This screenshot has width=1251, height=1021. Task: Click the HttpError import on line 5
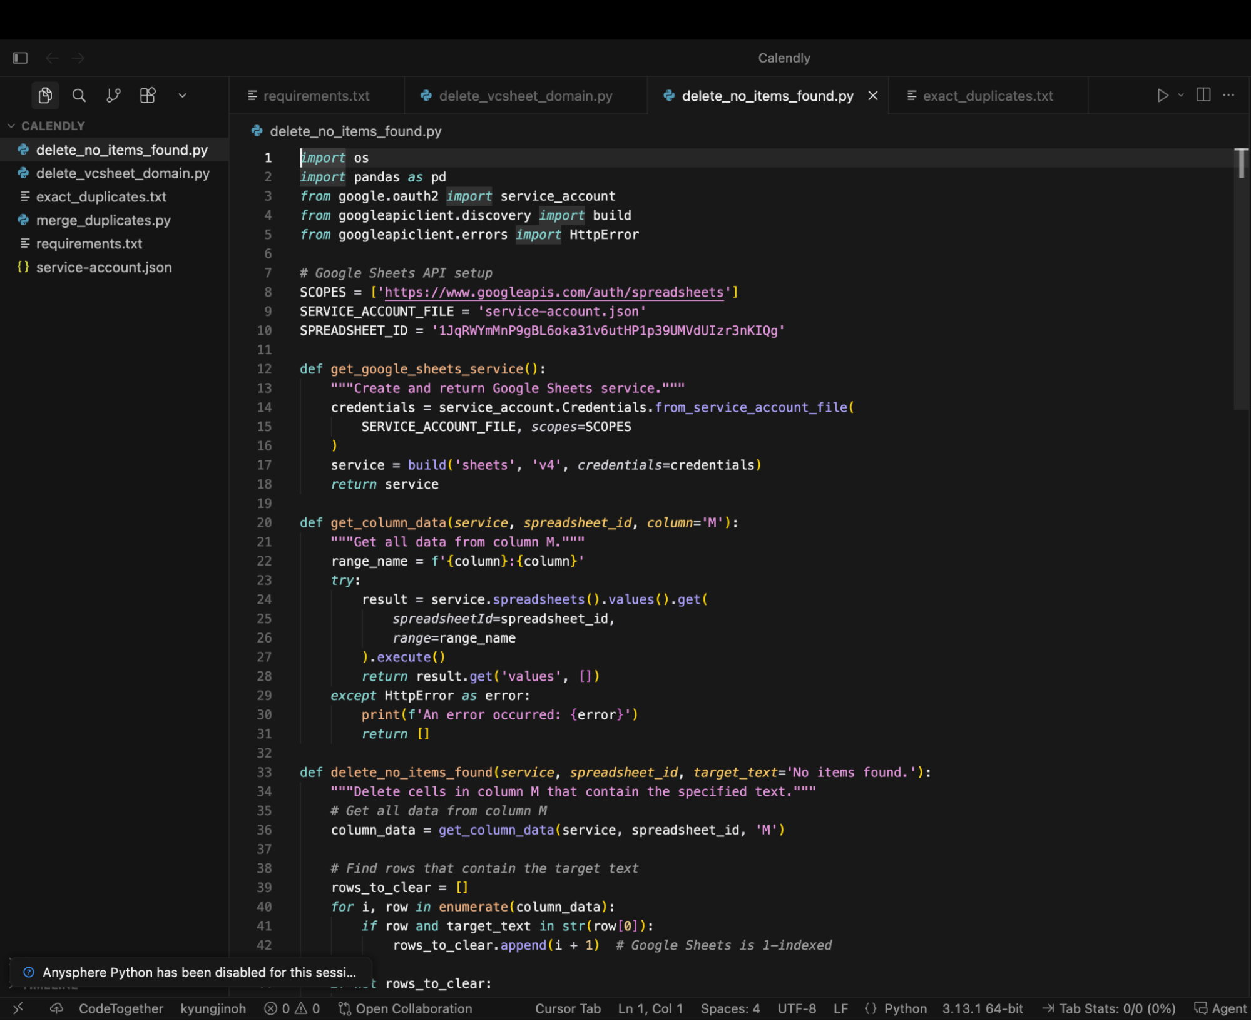pos(604,235)
